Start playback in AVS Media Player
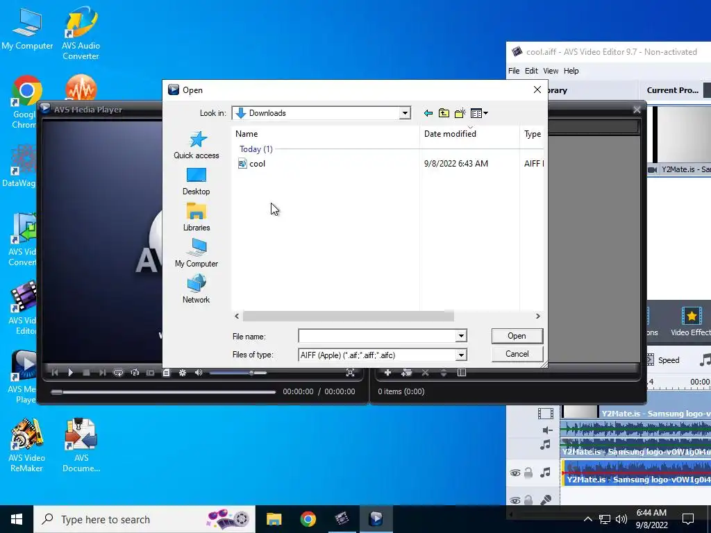 pos(70,373)
